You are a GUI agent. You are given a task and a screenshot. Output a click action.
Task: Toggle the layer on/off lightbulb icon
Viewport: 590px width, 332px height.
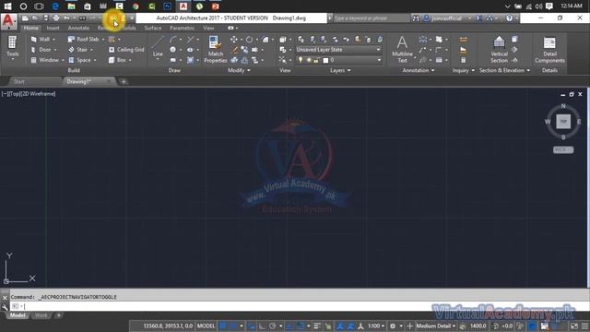coord(300,60)
